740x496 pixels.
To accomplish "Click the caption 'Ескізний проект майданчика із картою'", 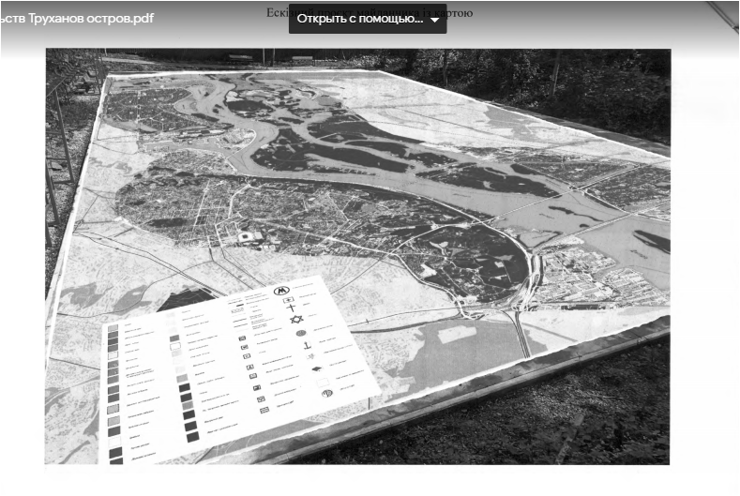I will (x=370, y=13).
